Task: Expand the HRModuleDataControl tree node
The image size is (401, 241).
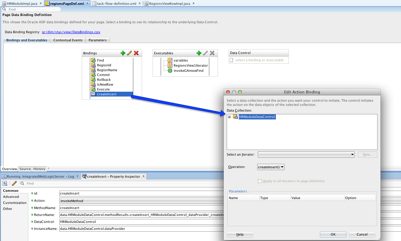Action: click(x=229, y=116)
